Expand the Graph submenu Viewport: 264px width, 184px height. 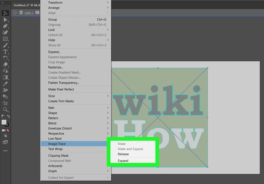[76, 171]
